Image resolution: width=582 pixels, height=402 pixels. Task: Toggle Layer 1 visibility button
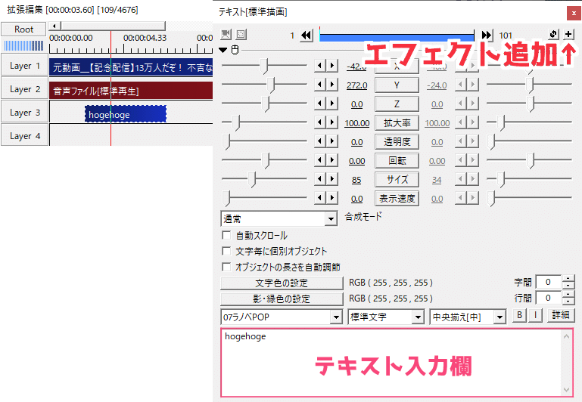click(24, 66)
